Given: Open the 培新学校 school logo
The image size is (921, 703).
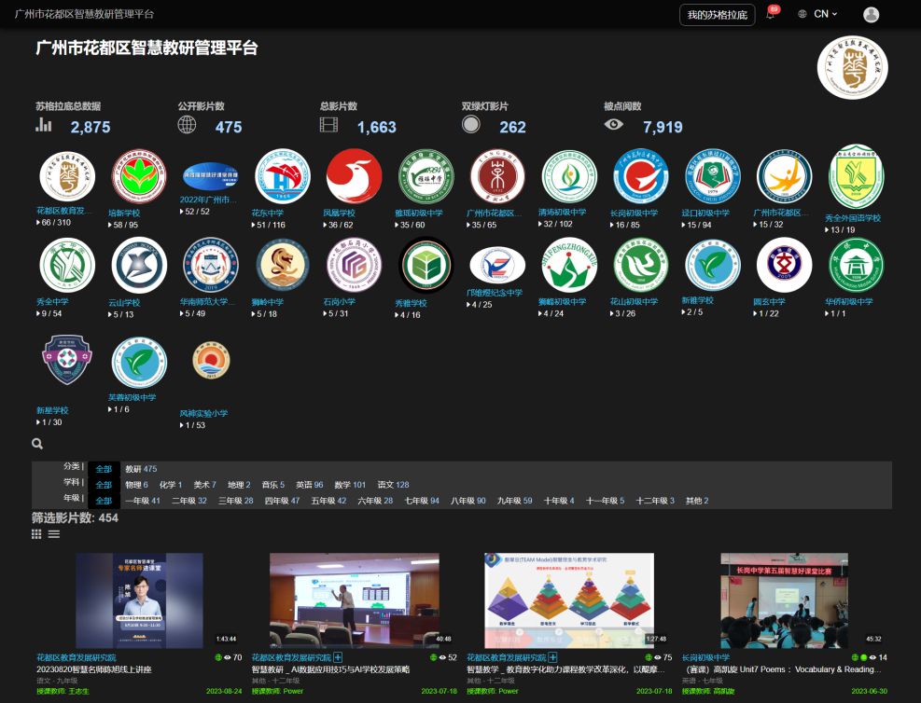Looking at the screenshot, I should [x=138, y=176].
